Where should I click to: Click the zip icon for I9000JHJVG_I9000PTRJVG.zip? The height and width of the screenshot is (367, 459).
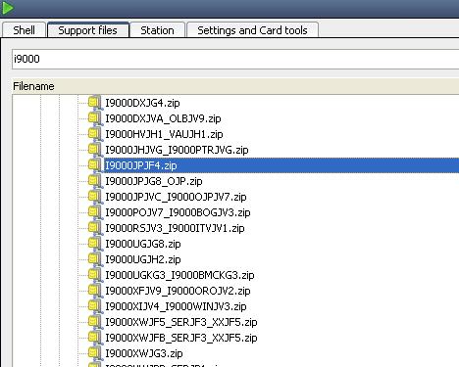click(x=94, y=150)
